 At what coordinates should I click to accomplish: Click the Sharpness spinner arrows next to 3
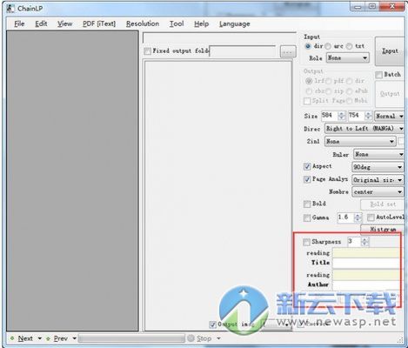click(x=365, y=242)
